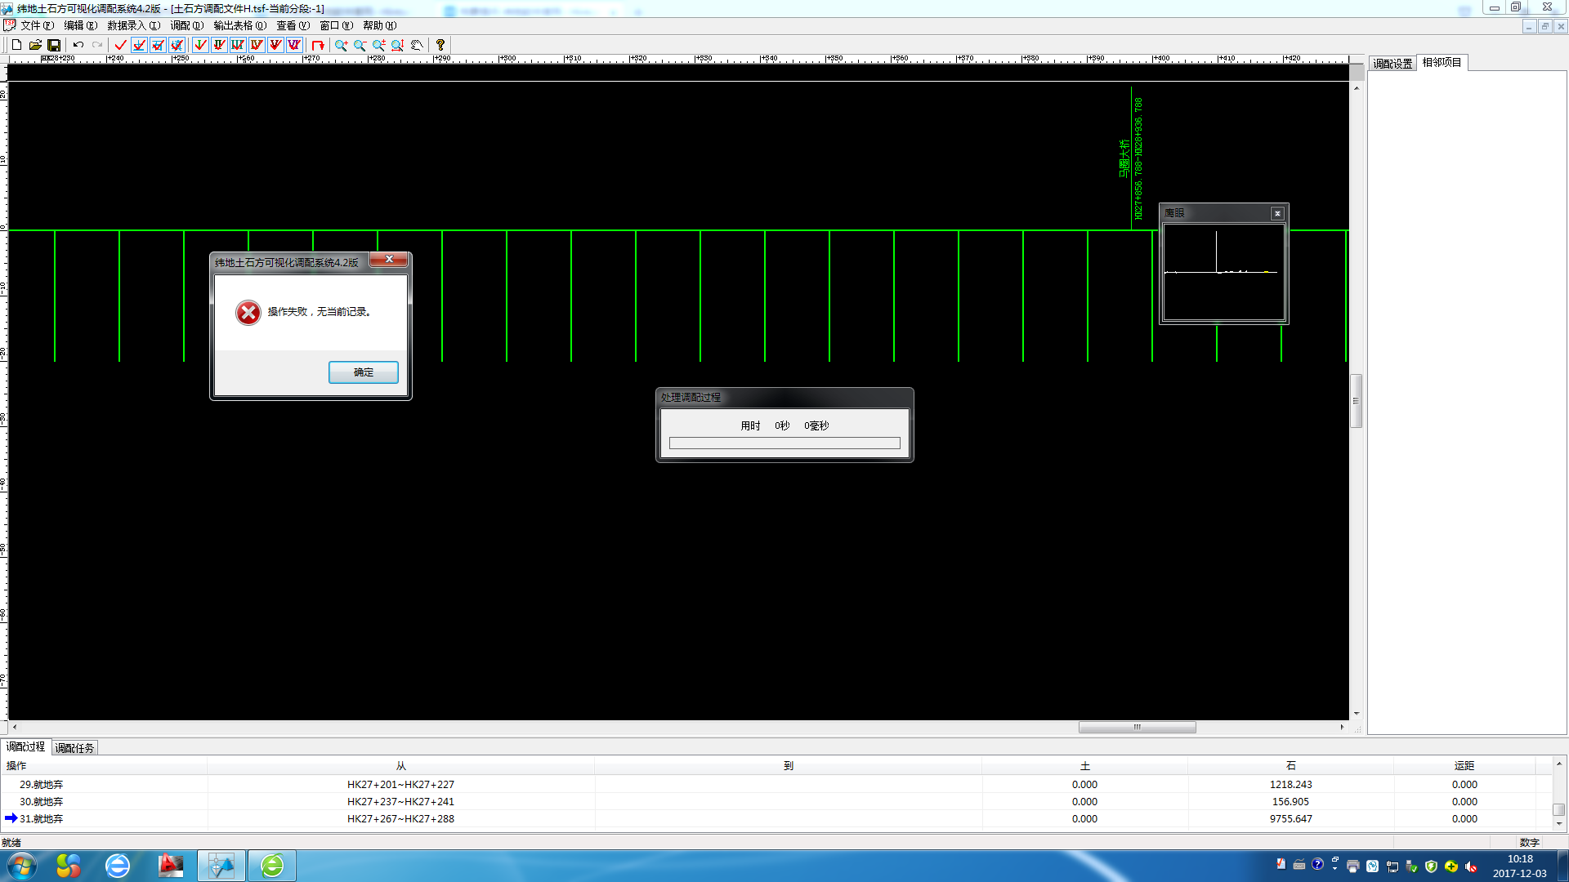Screen dimensions: 1569x882
Task: Click the muted volume tray icon
Action: coord(1471,866)
